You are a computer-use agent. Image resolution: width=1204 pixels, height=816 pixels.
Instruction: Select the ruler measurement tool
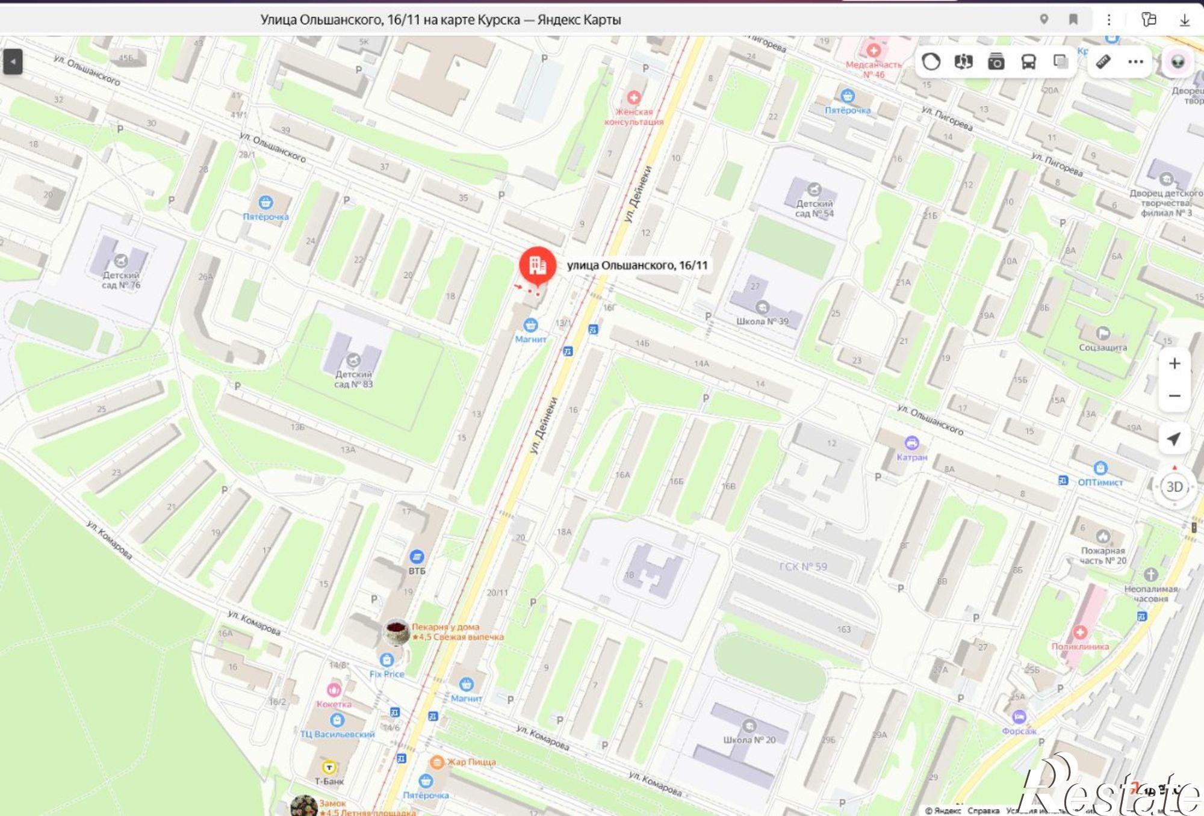click(x=1103, y=62)
